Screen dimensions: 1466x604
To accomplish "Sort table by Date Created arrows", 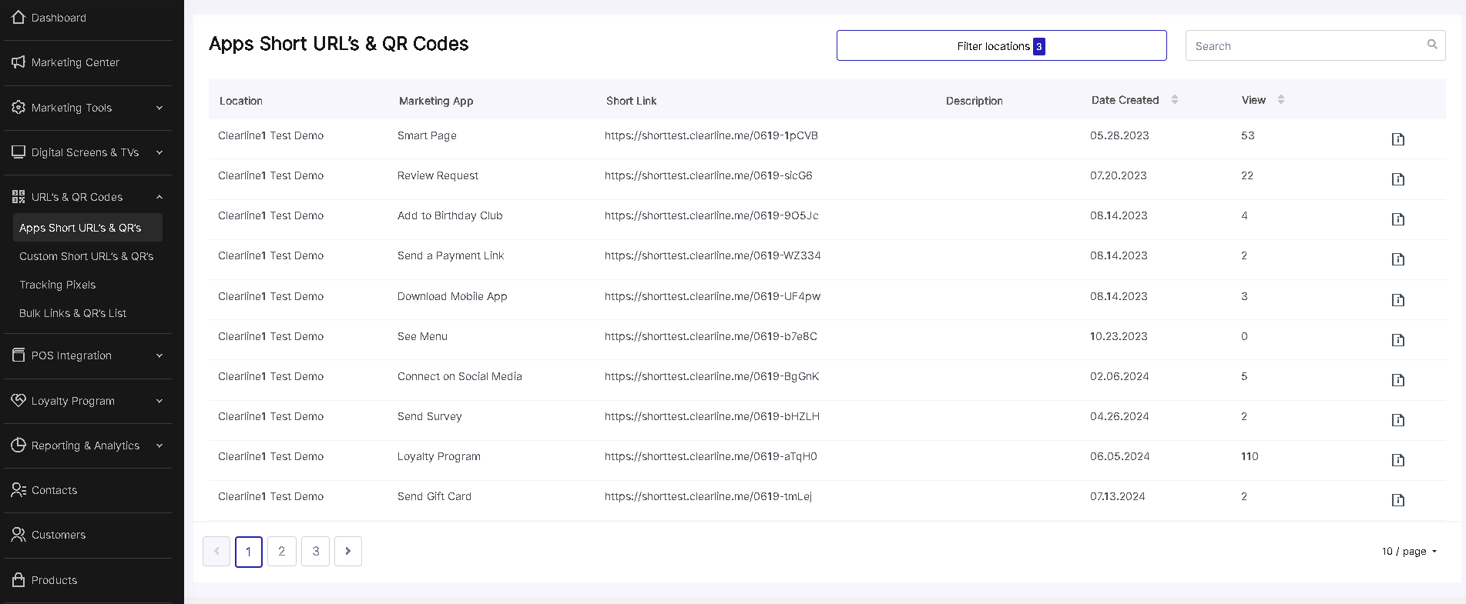I will pyautogui.click(x=1175, y=99).
